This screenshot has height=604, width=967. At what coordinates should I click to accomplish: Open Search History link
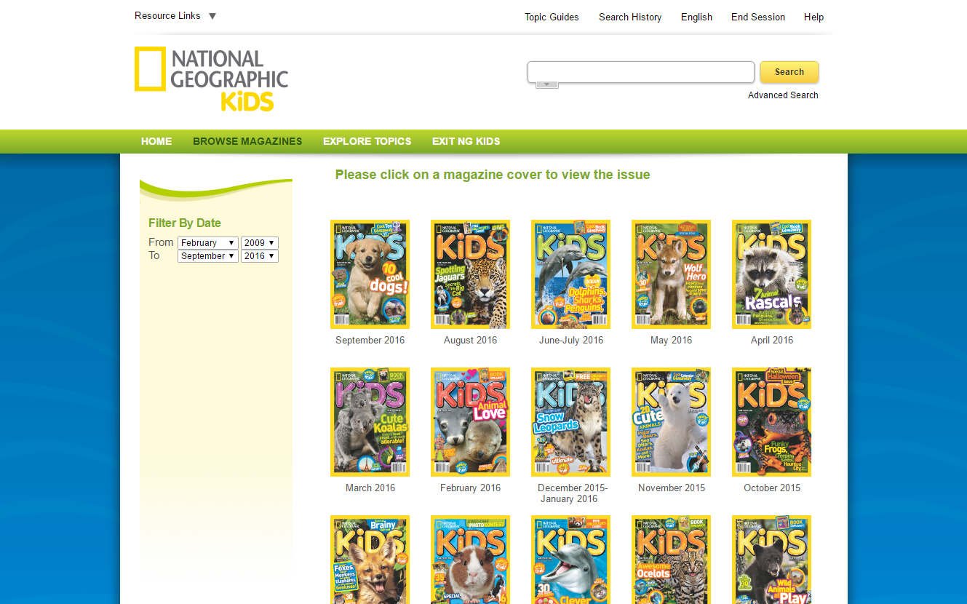pos(630,17)
